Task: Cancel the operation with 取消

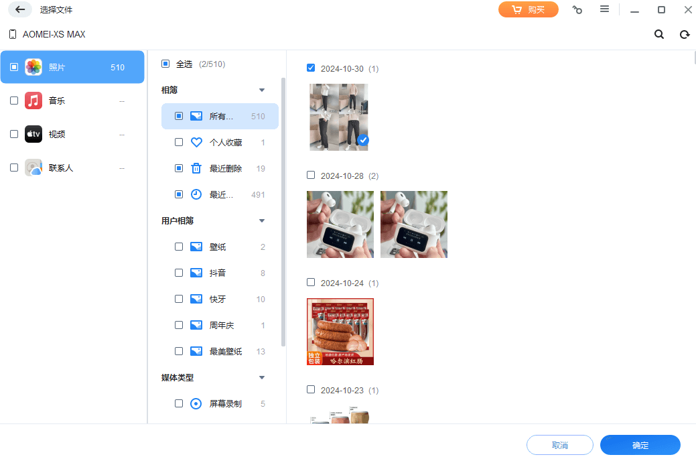Action: [559, 445]
